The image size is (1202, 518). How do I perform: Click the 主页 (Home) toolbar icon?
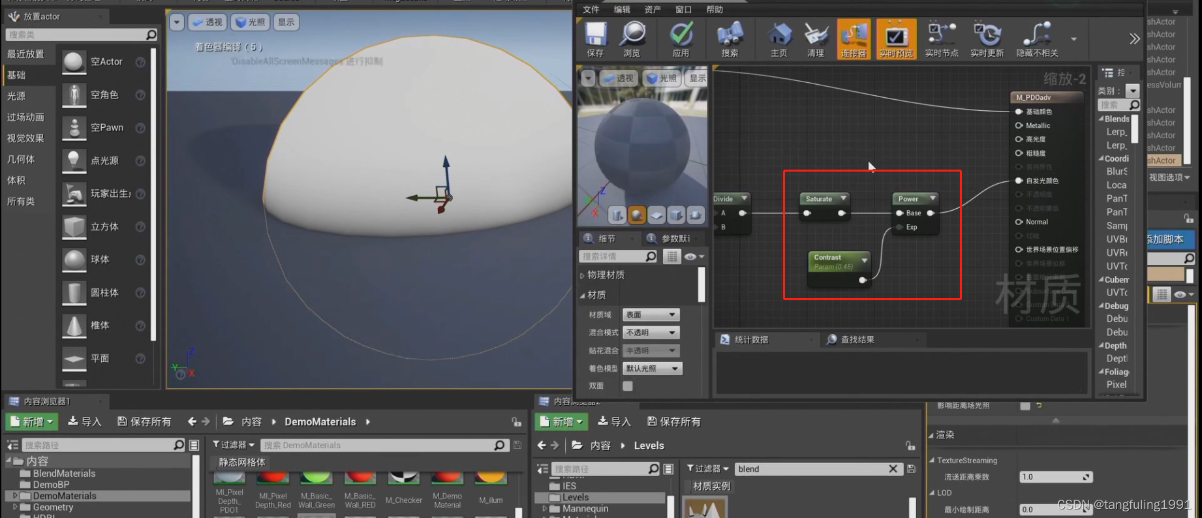click(779, 39)
